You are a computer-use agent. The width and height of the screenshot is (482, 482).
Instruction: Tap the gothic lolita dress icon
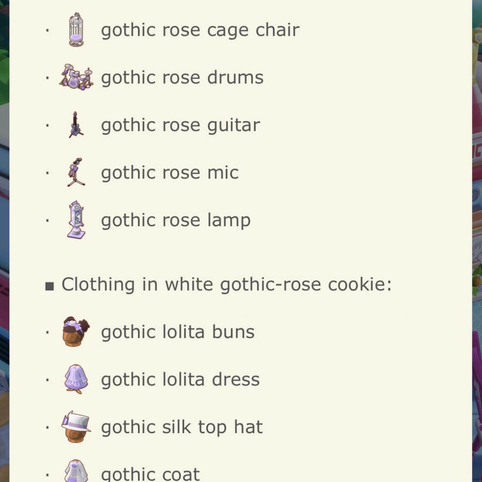click(76, 379)
